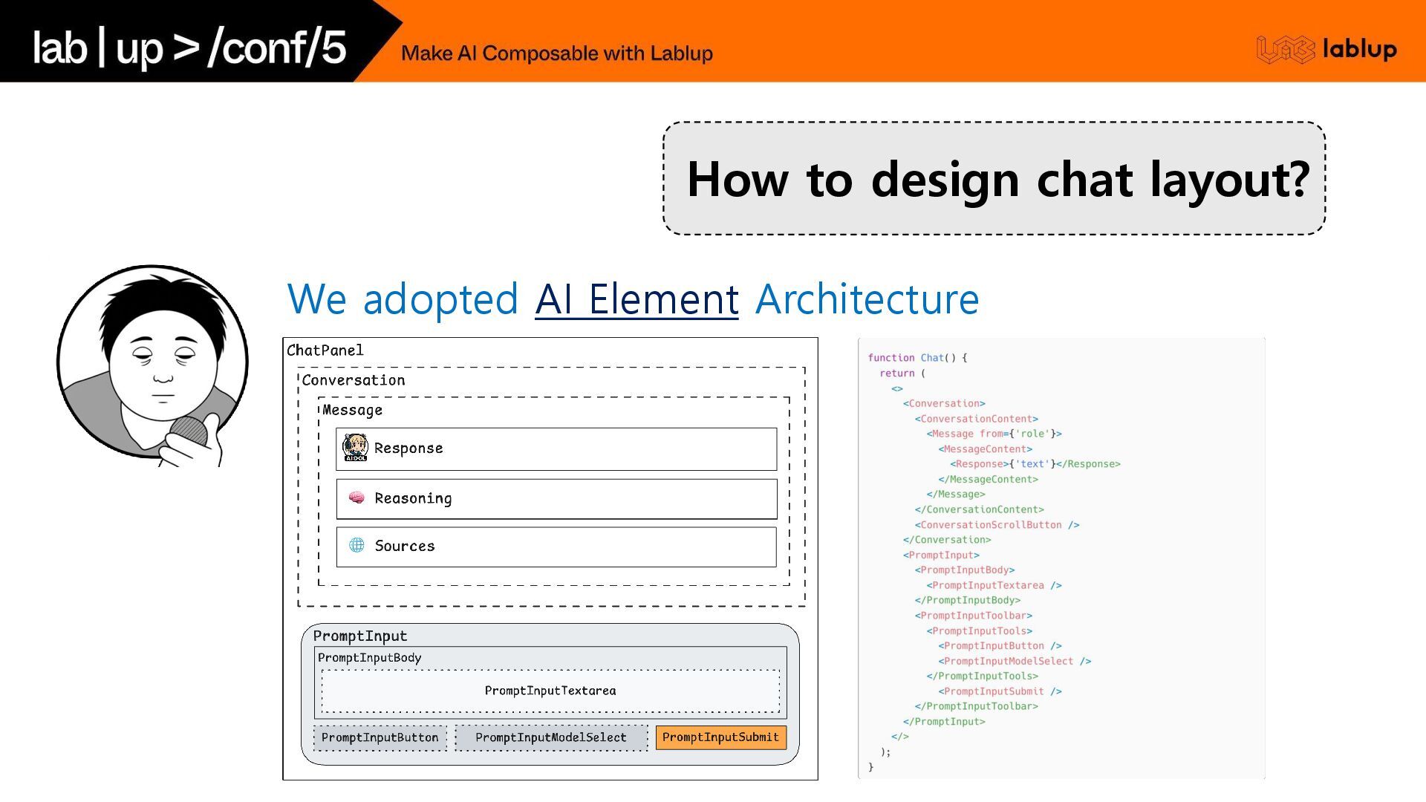Screen dimensions: 1426x802
Task: Open the PromptInputModelSelect selector
Action: pyautogui.click(x=550, y=737)
